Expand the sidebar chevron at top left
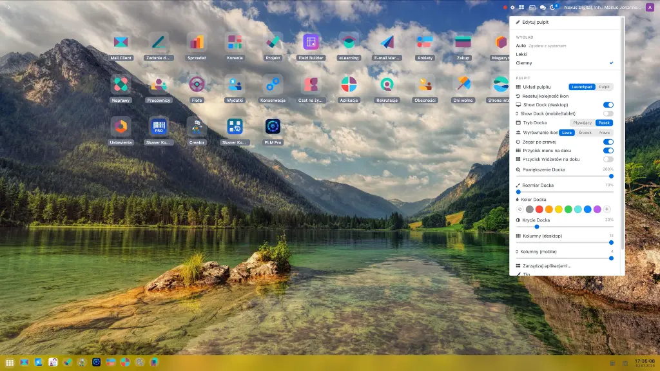The height and width of the screenshot is (371, 660). click(8, 7)
